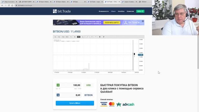The image size is (199, 112).
Task: Close the VISA Bit Space banner ad
Action: [x=143, y=21]
